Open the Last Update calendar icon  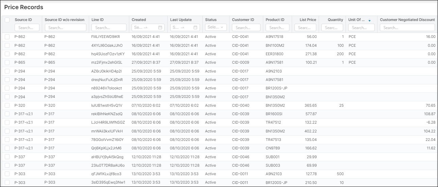[x=196, y=27]
